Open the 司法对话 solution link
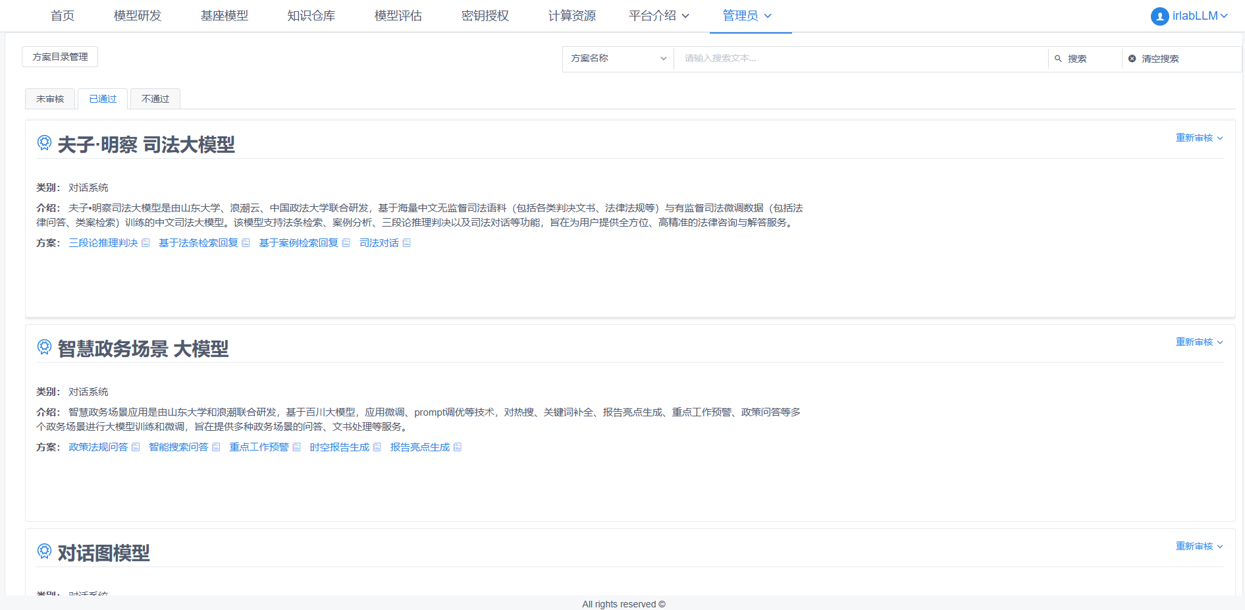The height and width of the screenshot is (610, 1245). (x=379, y=243)
